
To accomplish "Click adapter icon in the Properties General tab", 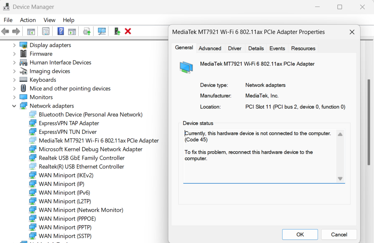I will (186, 67).
